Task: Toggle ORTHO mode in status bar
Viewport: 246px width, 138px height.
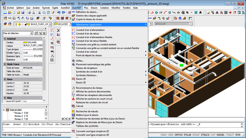Action: click(178, 135)
